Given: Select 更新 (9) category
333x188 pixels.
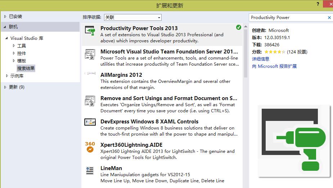Looking at the screenshot, I should [17, 87].
